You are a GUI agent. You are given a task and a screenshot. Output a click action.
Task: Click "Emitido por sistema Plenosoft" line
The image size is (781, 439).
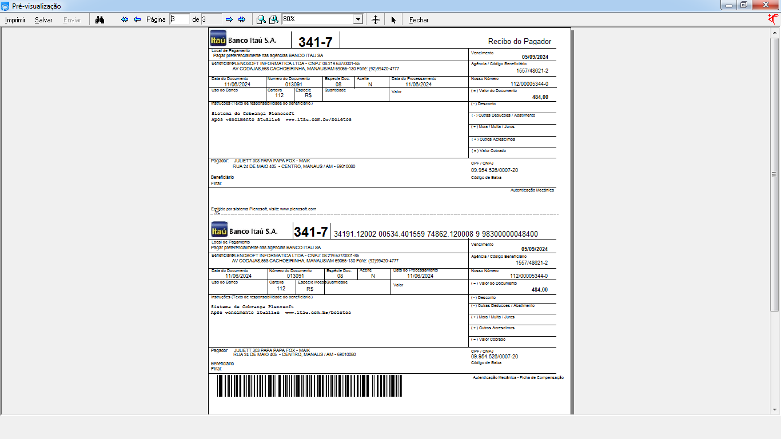[x=264, y=209]
